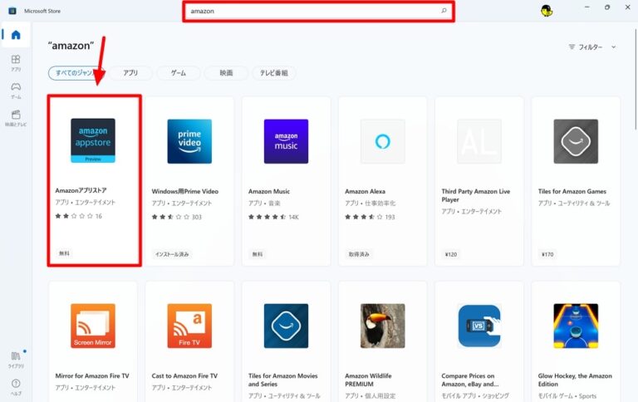
Task: Open the Amazonアプリストア app card
Action: (x=93, y=181)
